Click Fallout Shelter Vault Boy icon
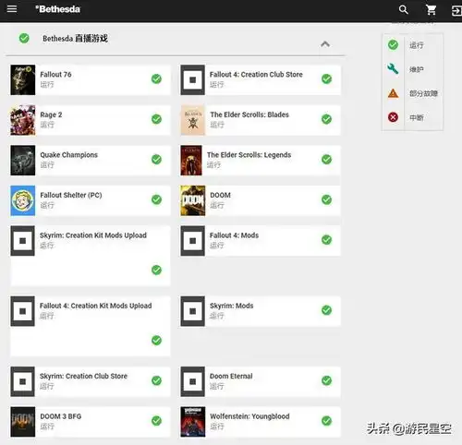Viewport: 462px width, 445px height. [23, 200]
